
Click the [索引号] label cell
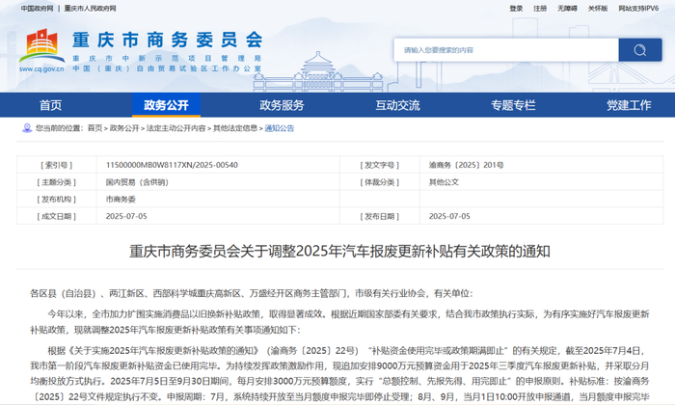pyautogui.click(x=56, y=165)
